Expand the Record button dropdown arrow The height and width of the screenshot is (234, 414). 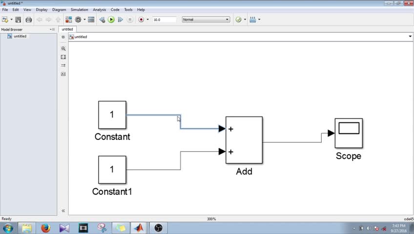147,19
